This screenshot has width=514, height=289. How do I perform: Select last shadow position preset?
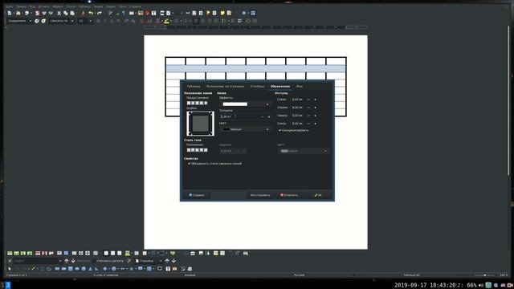click(x=206, y=150)
